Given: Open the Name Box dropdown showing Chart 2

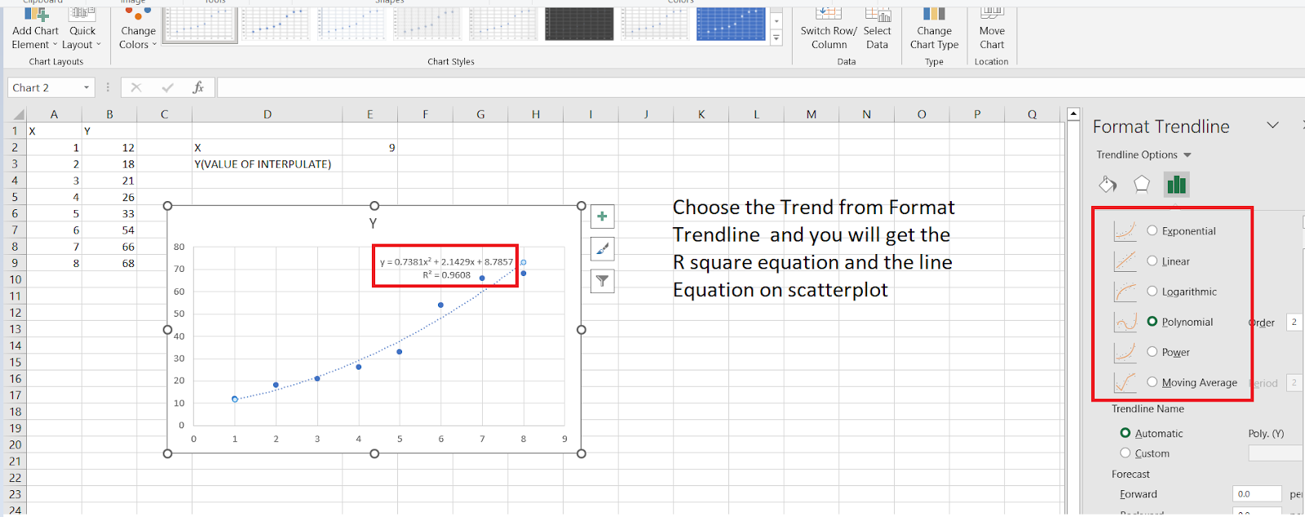Looking at the screenshot, I should click(86, 88).
